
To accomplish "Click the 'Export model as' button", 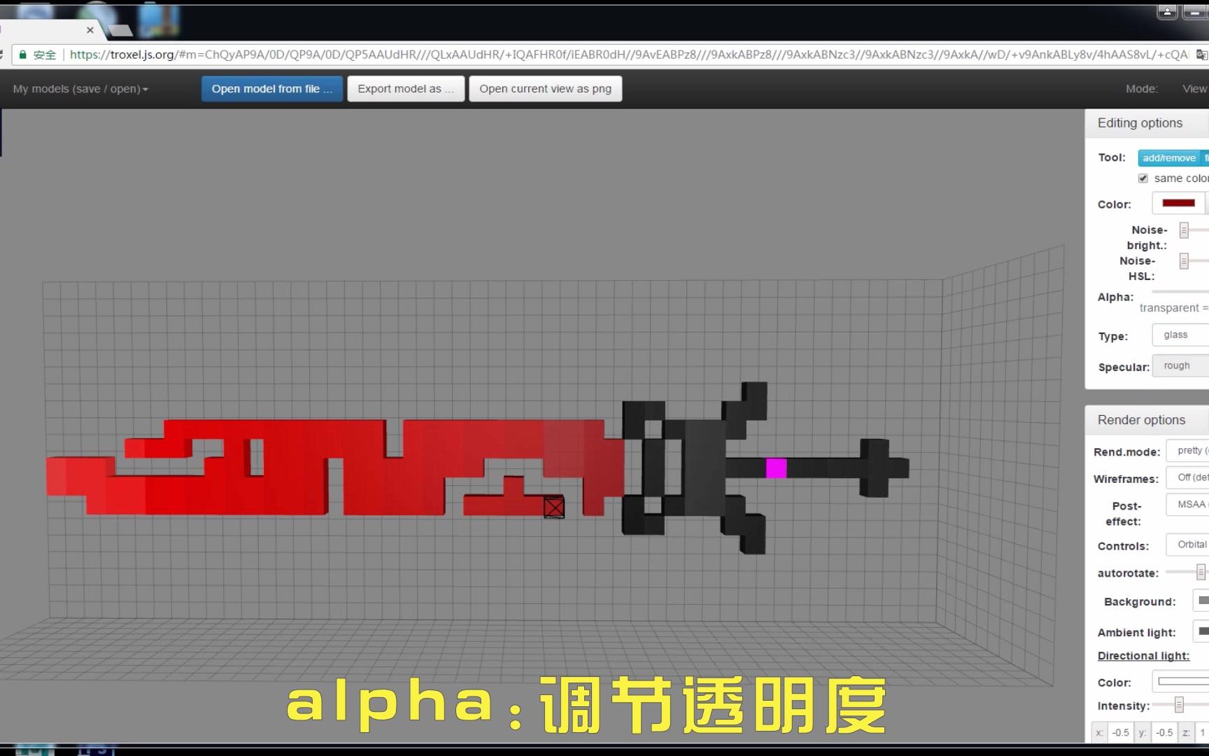I will (405, 88).
